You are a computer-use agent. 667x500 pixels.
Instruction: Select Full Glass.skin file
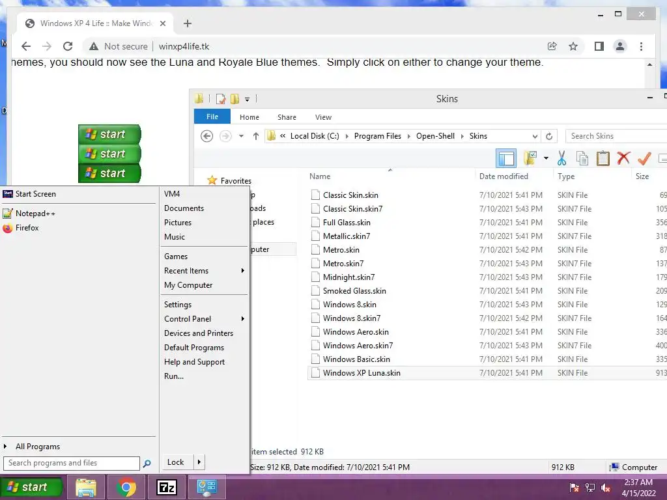click(x=347, y=223)
